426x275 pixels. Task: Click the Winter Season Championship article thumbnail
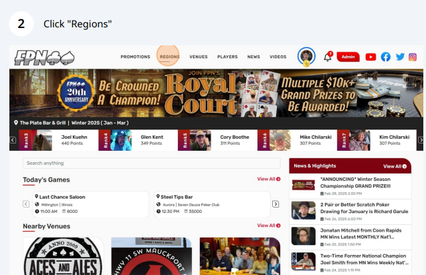pos(304,185)
